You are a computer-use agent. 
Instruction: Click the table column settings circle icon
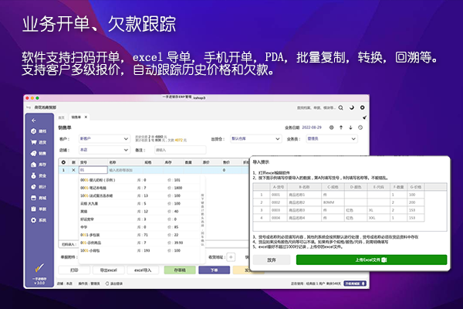pos(63,162)
